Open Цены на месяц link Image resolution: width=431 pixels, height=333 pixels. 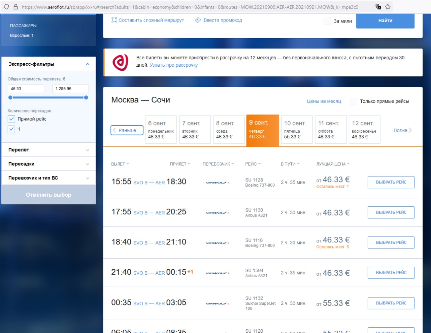(x=324, y=101)
